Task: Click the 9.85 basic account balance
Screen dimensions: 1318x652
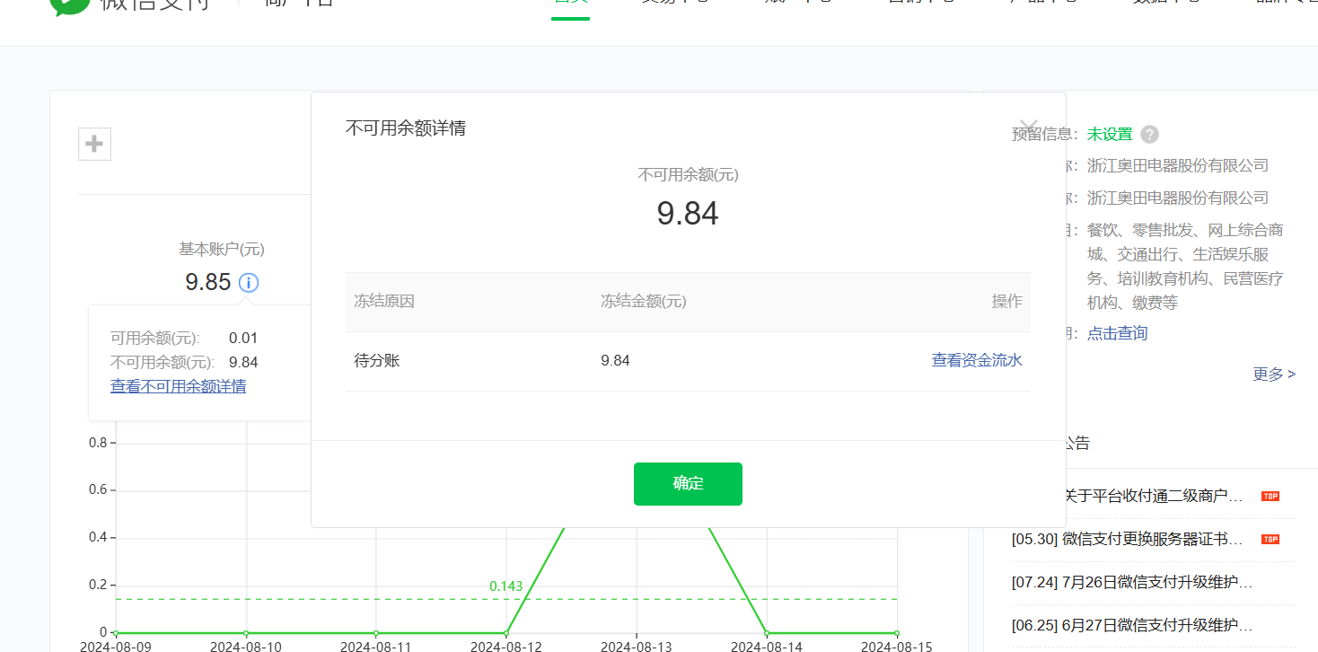Action: coord(208,282)
